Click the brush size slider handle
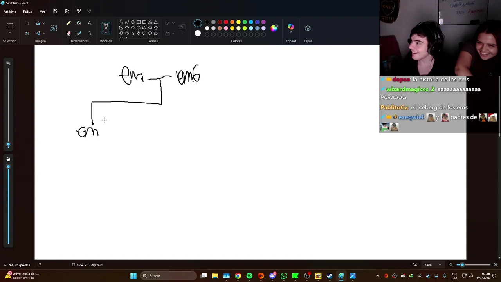The image size is (501, 282). click(8, 145)
